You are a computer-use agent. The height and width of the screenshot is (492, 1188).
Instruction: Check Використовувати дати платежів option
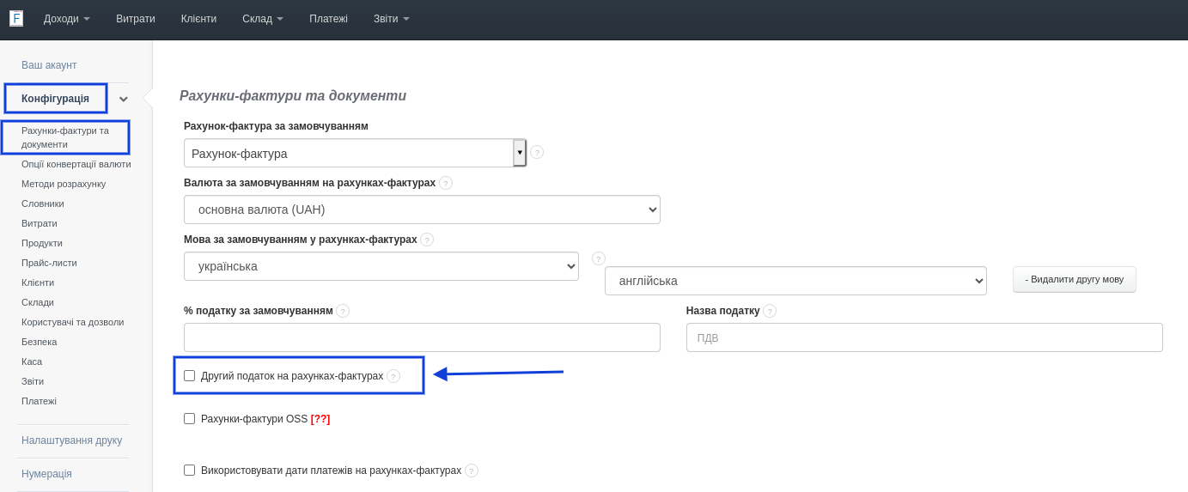coord(190,471)
